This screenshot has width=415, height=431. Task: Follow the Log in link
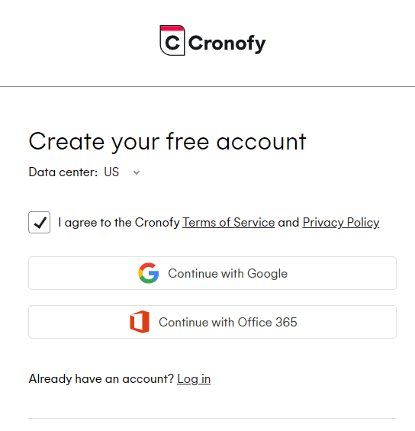[194, 379]
